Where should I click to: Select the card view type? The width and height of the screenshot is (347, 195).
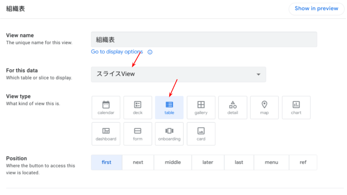pyautogui.click(x=201, y=134)
